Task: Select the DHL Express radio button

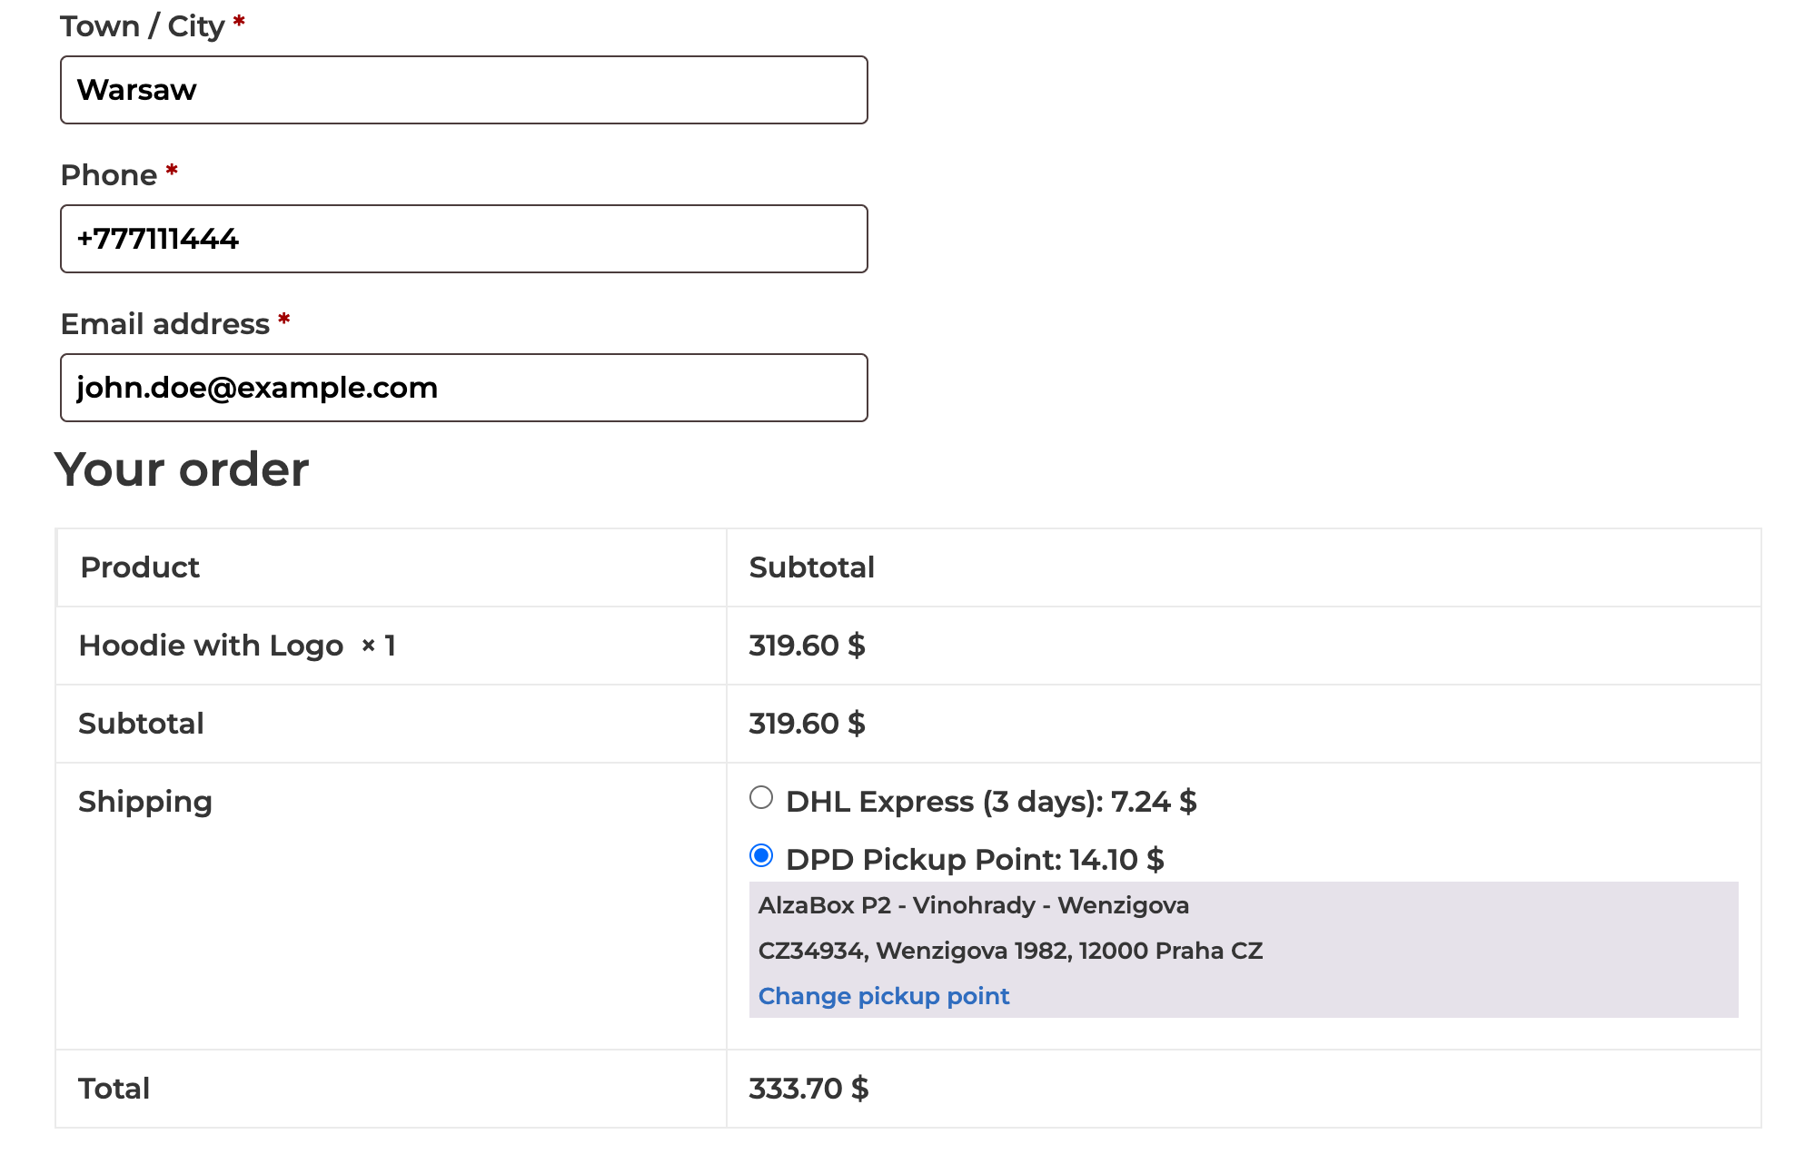Action: click(x=761, y=798)
